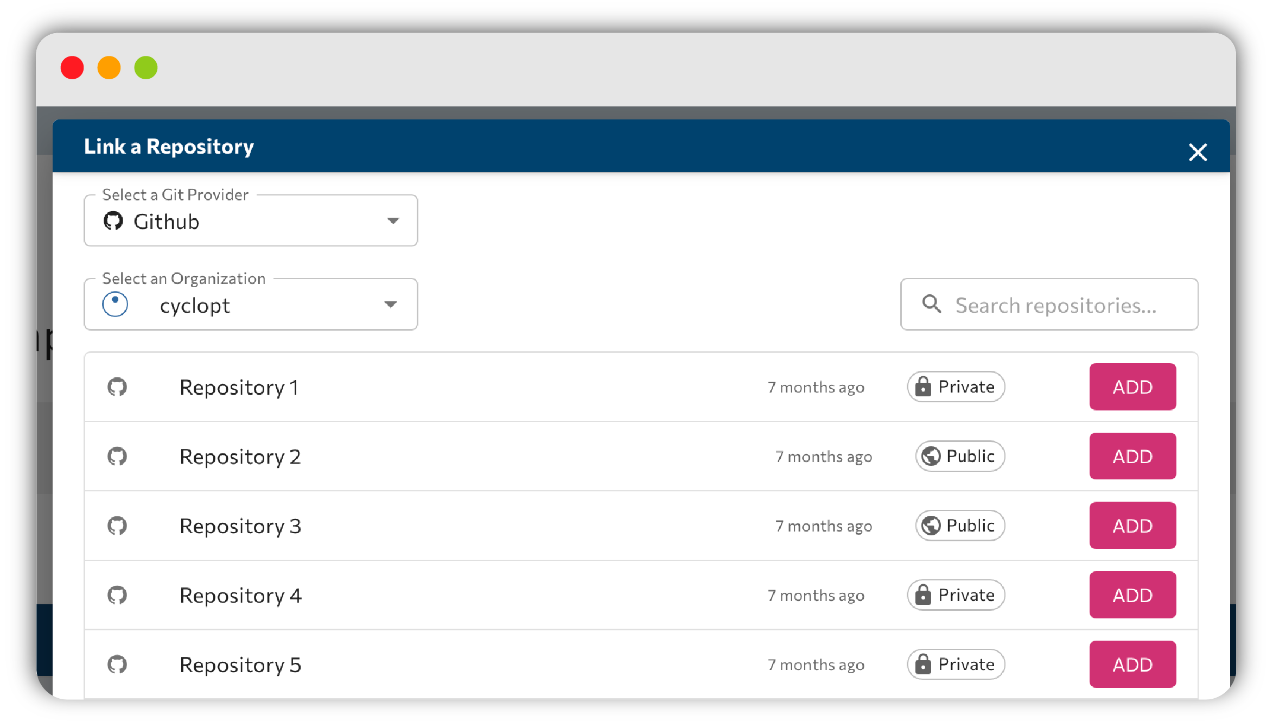Screen dimensions: 1273x721
Task: Select the Github provider combo box
Action: pos(251,221)
